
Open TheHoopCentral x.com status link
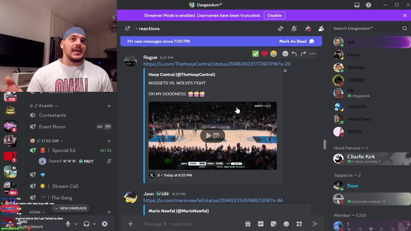pyautogui.click(x=217, y=64)
